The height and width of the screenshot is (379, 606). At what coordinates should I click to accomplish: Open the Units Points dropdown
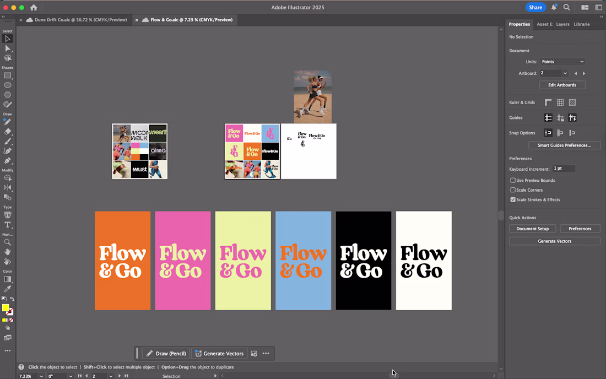tap(562, 62)
